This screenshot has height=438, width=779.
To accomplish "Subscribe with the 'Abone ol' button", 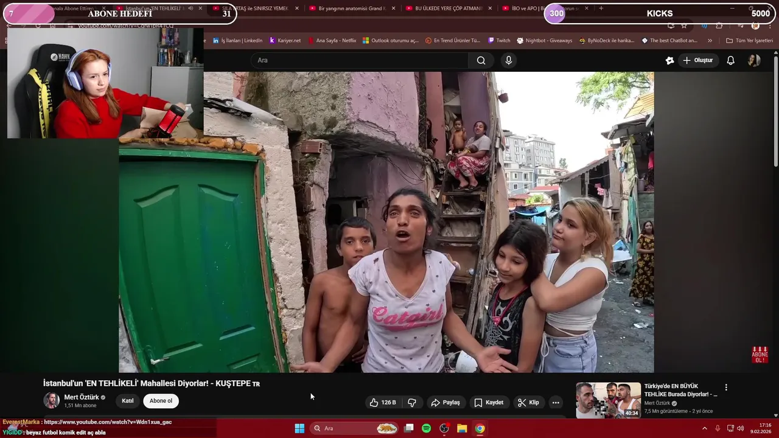I will (x=161, y=401).
